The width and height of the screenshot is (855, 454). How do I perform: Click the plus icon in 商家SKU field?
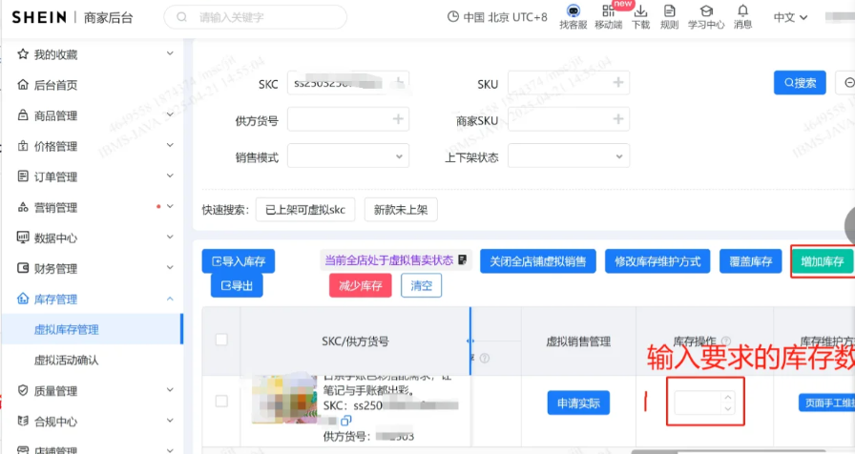[617, 119]
